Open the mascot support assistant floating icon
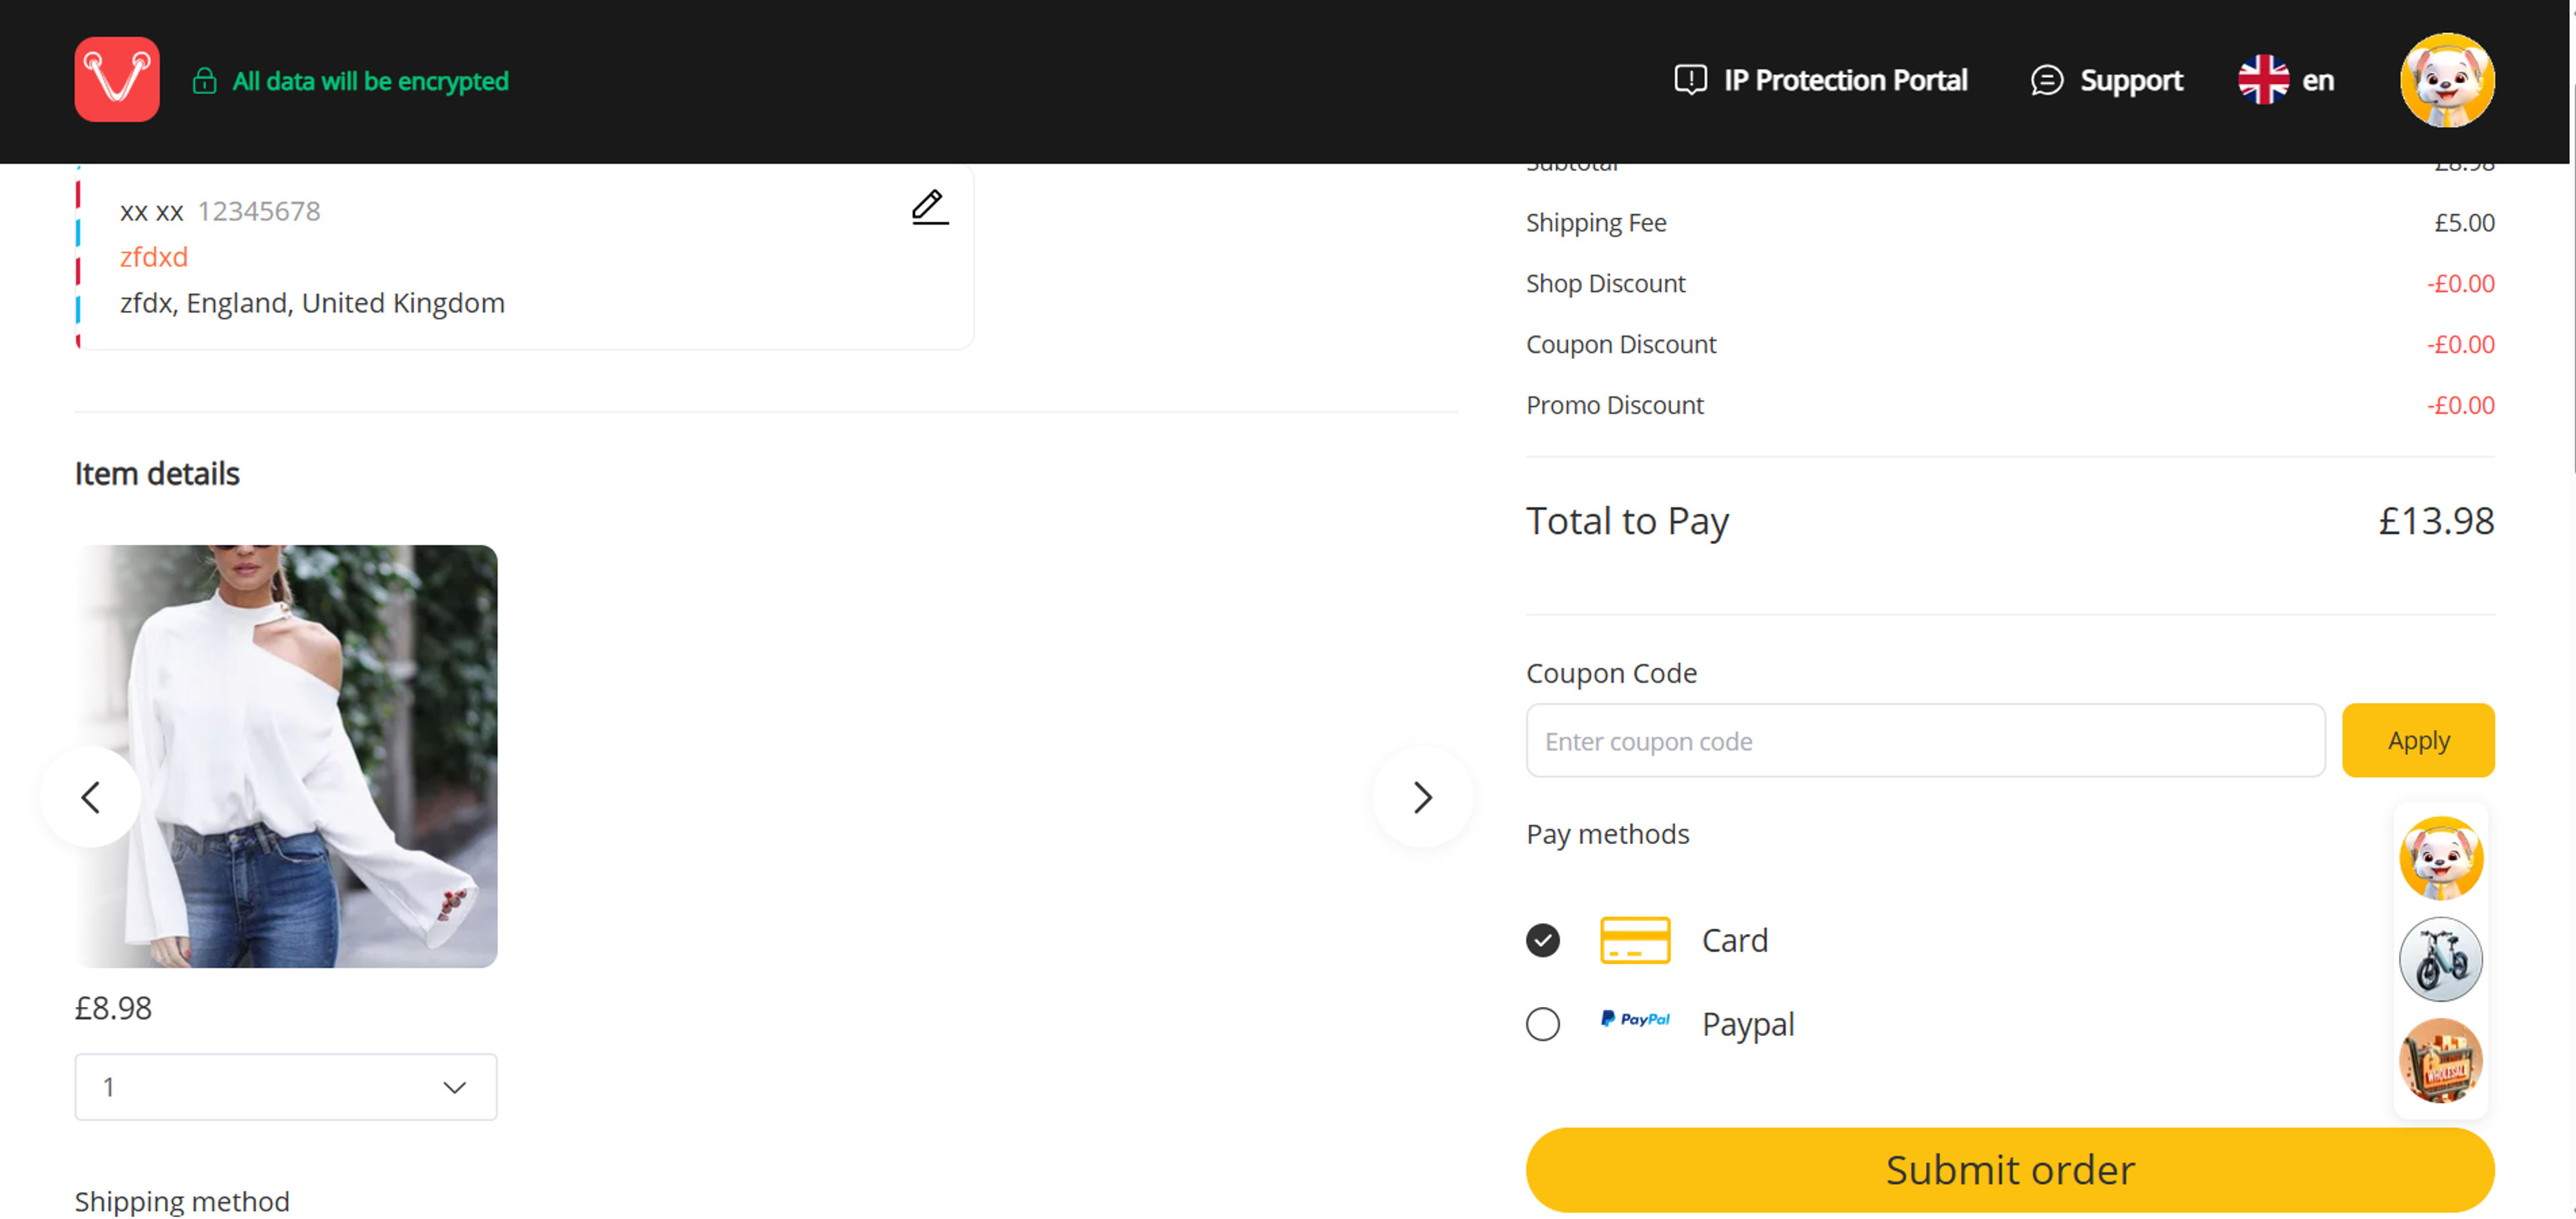2576x1219 pixels. (2441, 857)
